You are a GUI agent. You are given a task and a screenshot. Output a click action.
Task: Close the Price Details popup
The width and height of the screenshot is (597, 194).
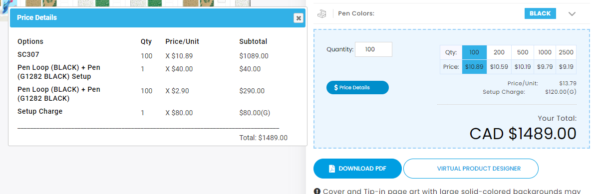(x=298, y=18)
